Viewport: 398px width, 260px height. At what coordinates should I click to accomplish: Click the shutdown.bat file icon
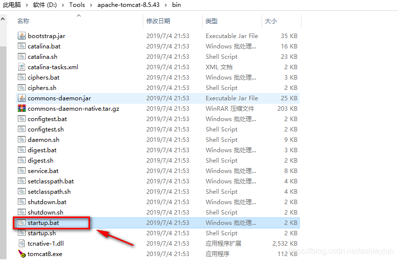[x=22, y=202]
